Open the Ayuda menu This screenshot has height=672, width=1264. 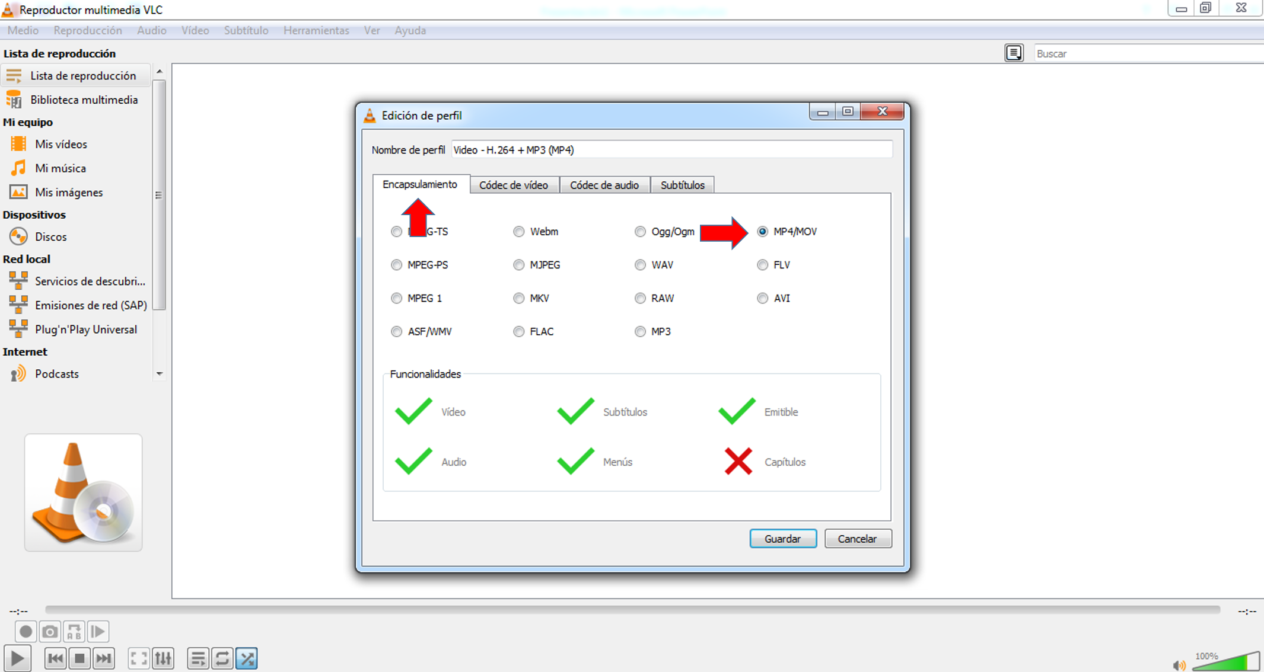(x=410, y=30)
